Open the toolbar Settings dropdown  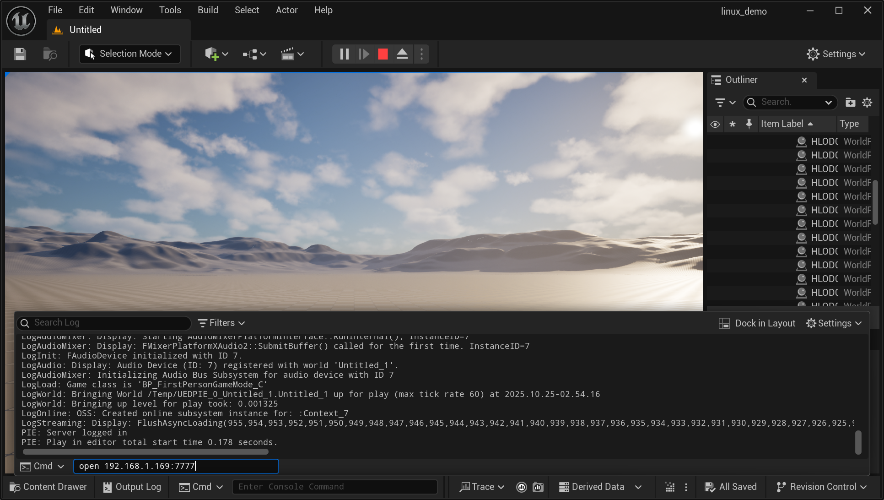[x=836, y=54]
